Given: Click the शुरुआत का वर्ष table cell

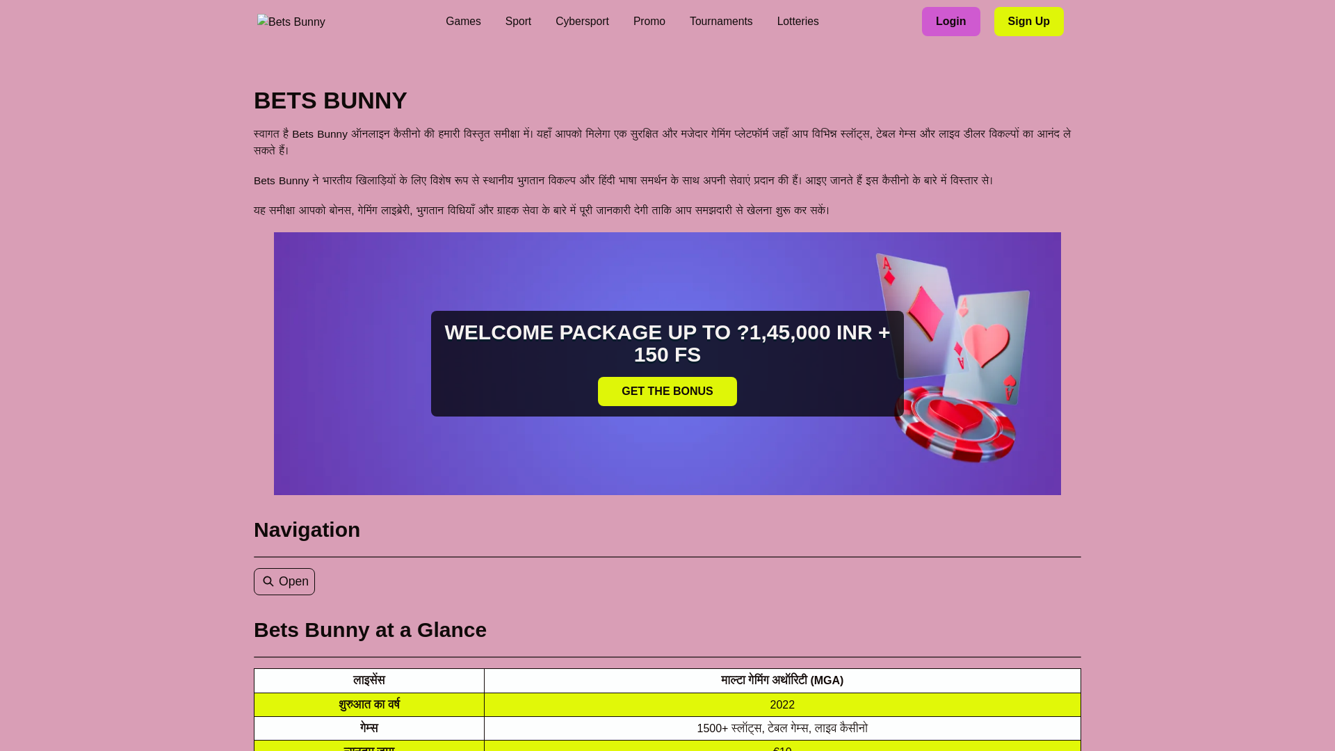Looking at the screenshot, I should point(369,704).
